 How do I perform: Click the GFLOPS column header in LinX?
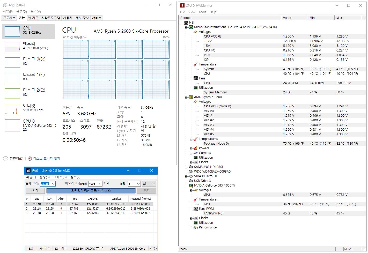pyautogui.click(x=93, y=199)
